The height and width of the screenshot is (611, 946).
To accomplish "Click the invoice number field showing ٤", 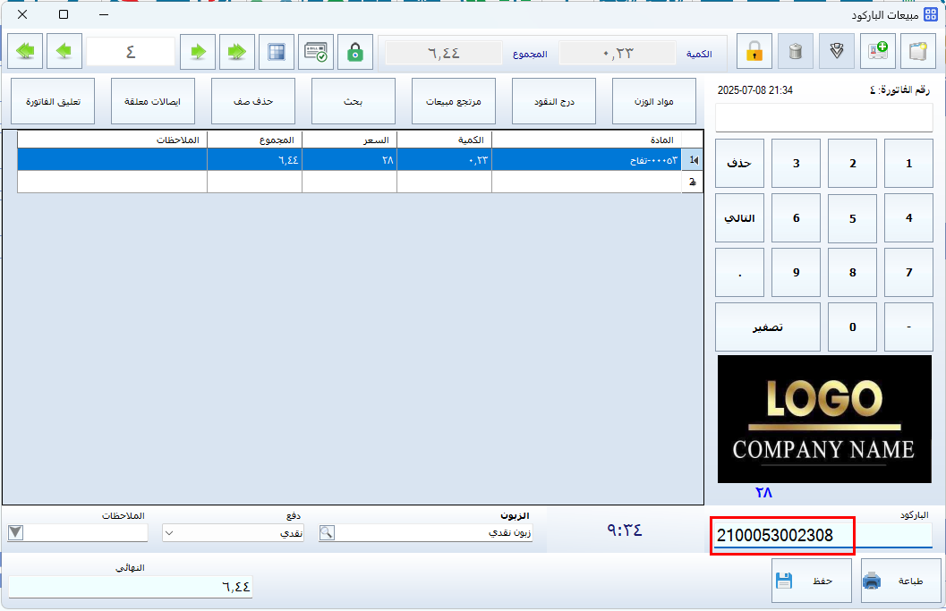I will pyautogui.click(x=131, y=52).
